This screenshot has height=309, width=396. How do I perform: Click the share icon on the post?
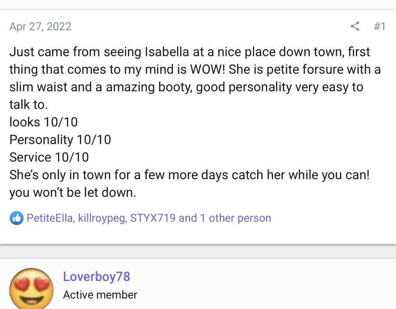355,26
